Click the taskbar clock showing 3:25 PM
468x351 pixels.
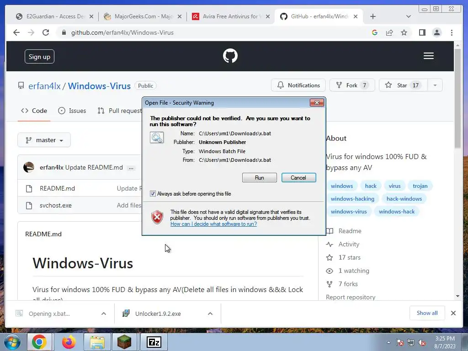coord(445,342)
